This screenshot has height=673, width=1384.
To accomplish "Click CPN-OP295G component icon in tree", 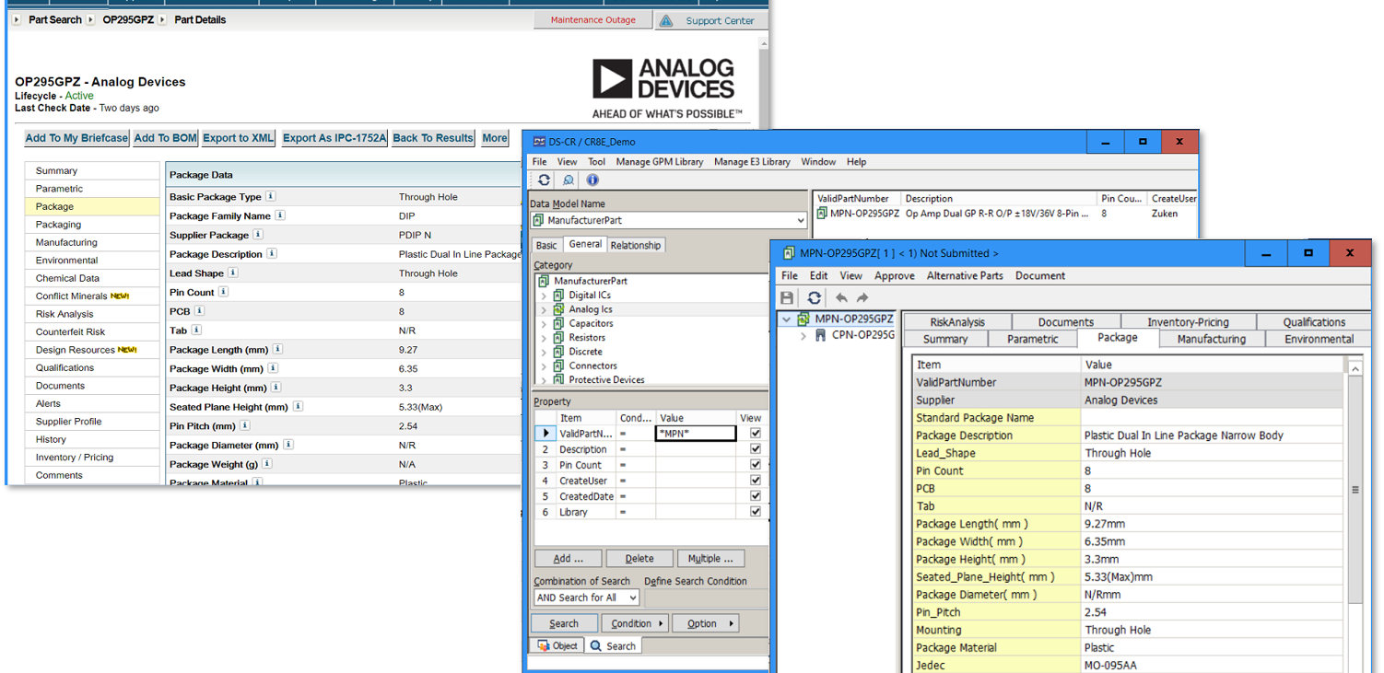I will pos(820,335).
